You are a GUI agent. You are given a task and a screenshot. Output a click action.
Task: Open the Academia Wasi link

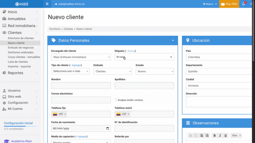click(21, 141)
